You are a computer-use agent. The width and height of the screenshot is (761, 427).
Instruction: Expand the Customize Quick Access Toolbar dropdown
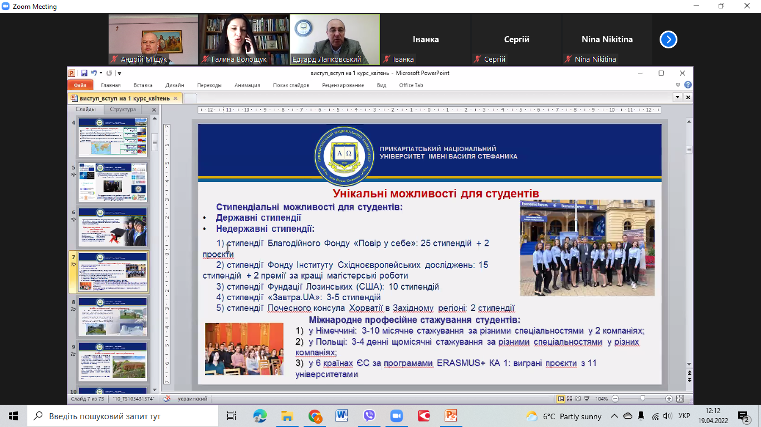[x=119, y=73]
